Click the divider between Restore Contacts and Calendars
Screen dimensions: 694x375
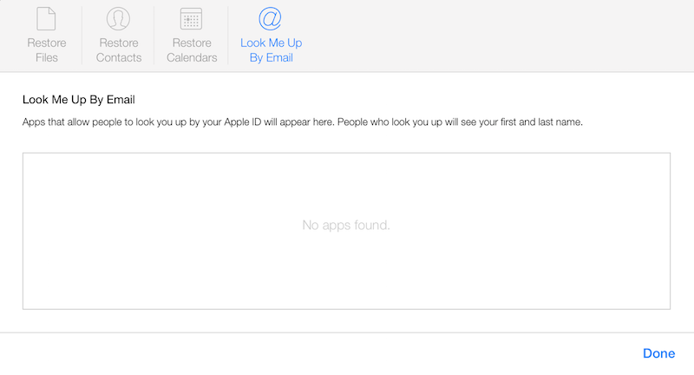(154, 36)
